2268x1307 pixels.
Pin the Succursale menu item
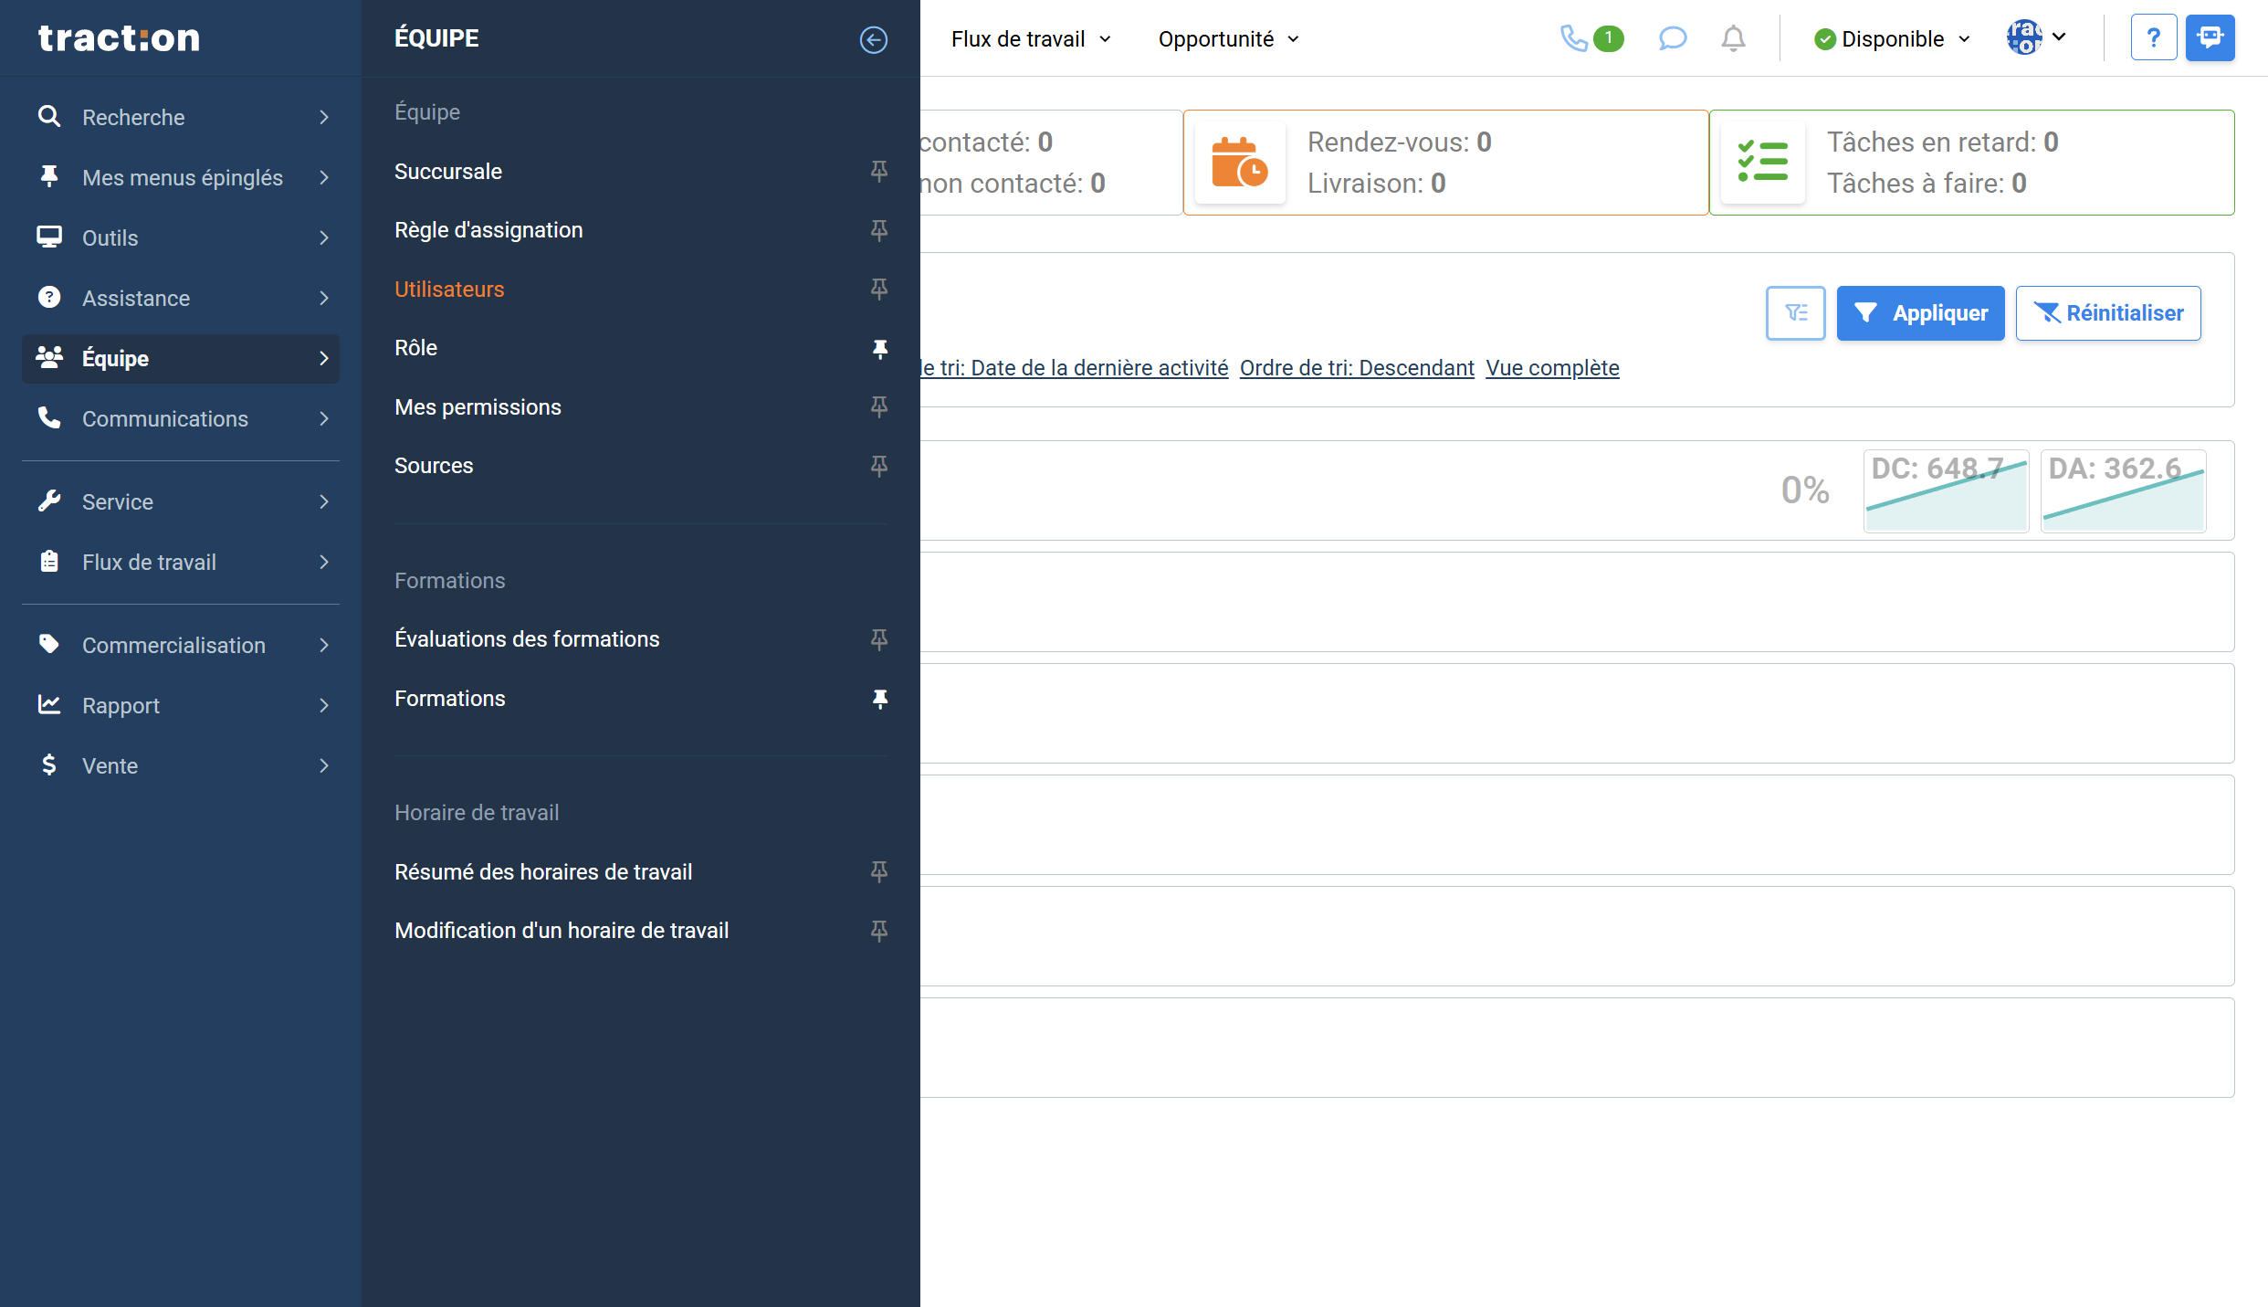pyautogui.click(x=879, y=172)
